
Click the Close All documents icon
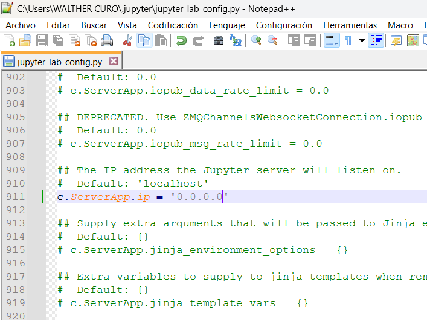point(91,41)
